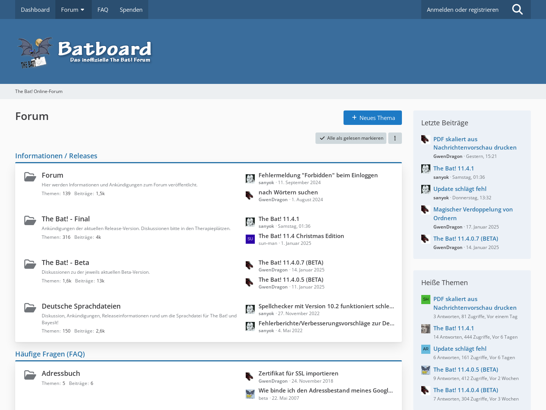
Task: Click username beta under Adressbuch
Action: (263, 398)
